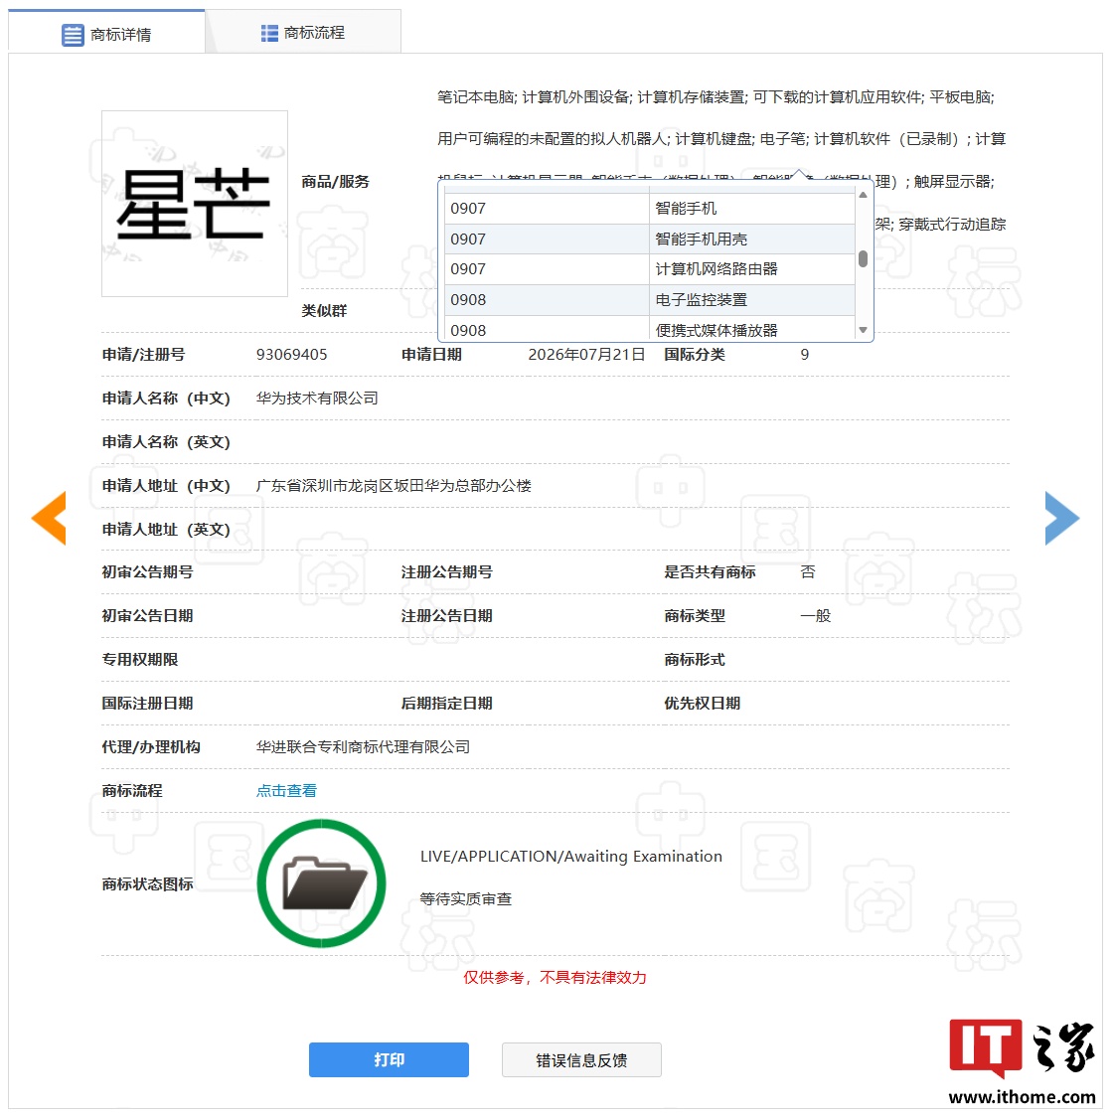
Task: Click application number 93069405
Action: pyautogui.click(x=292, y=355)
